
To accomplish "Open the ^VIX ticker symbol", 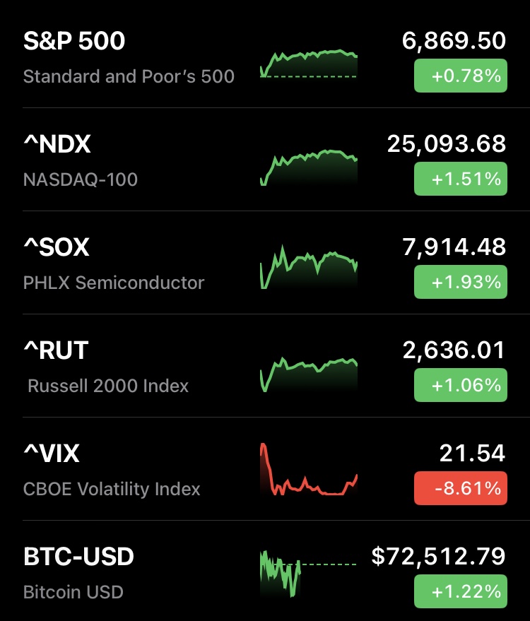I will (52, 454).
